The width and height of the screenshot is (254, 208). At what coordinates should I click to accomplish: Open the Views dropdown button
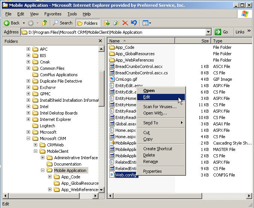[x=147, y=23]
